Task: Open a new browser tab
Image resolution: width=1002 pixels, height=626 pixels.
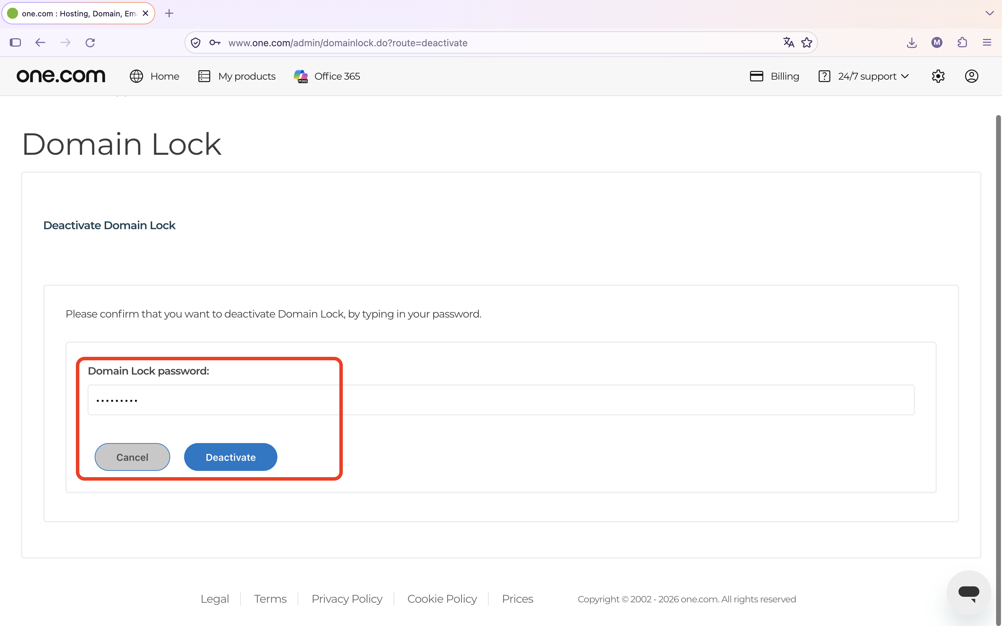Action: tap(169, 13)
